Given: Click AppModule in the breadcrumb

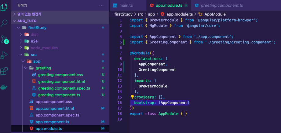Looking at the screenshot, I should [215, 14].
